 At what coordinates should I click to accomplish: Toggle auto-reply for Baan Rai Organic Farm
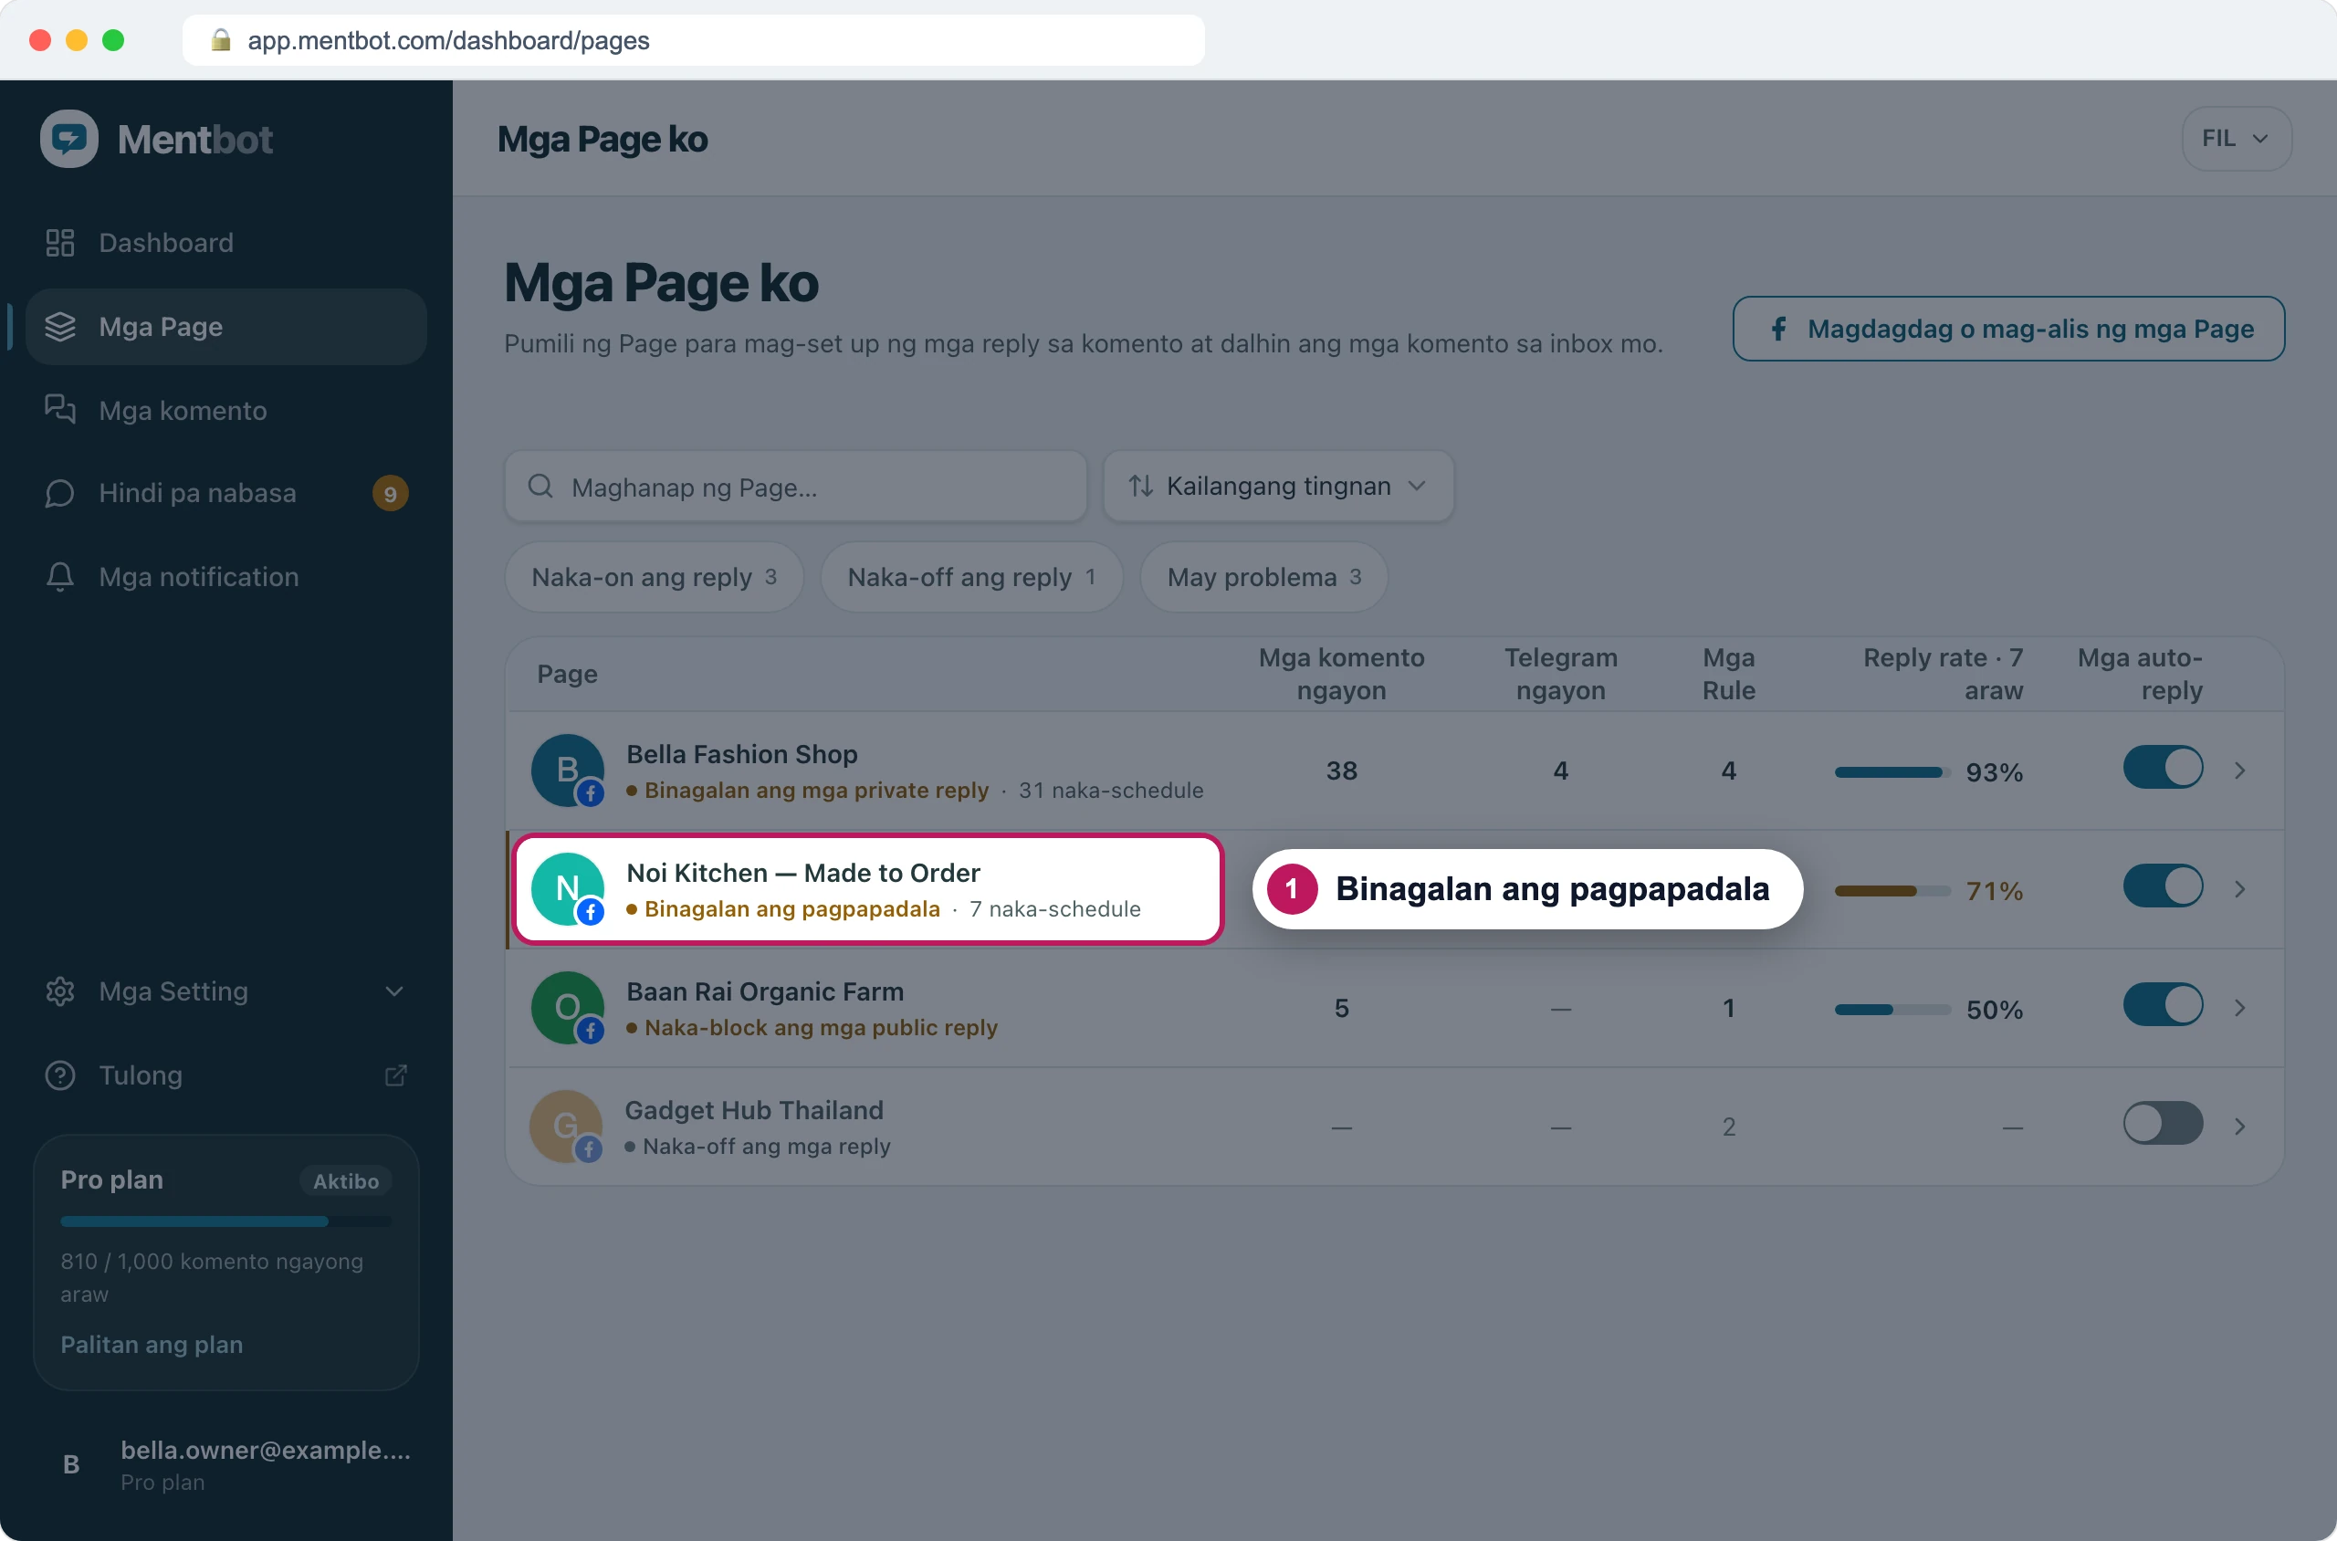(2162, 1004)
